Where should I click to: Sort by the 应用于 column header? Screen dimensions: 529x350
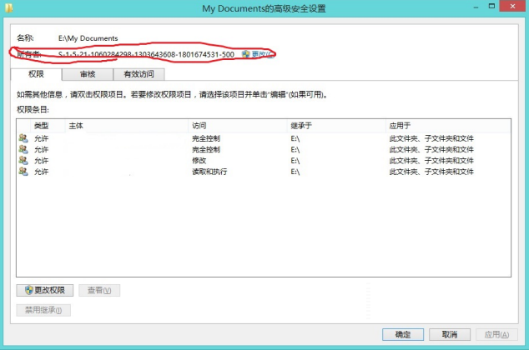(x=399, y=125)
